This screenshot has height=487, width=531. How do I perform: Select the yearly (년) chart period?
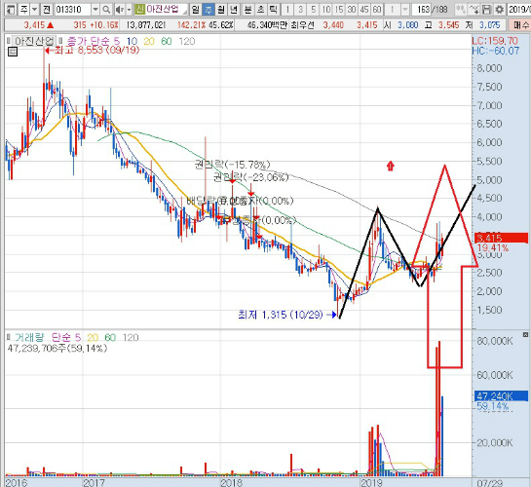[234, 10]
